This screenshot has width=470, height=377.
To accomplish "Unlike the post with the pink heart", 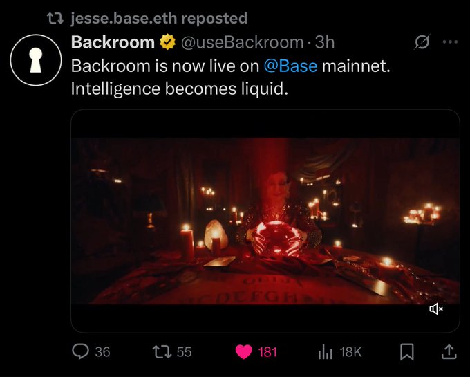I will coord(243,351).
